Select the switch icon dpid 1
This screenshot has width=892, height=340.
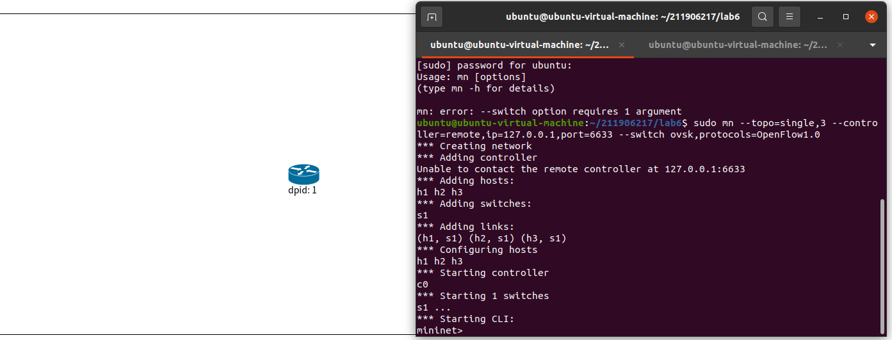coord(304,174)
